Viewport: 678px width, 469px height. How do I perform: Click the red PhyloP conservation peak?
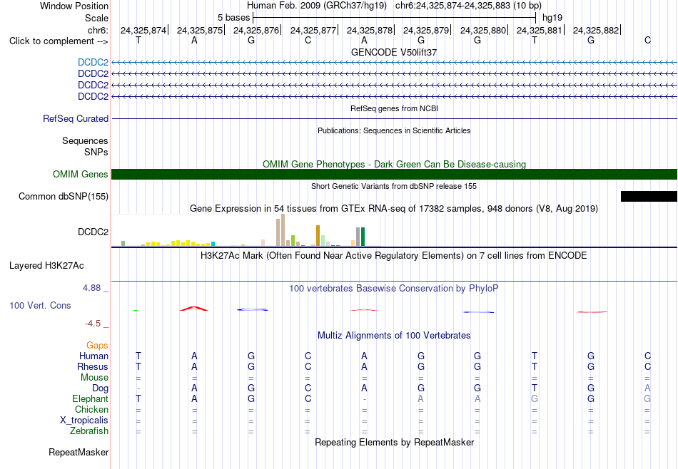point(194,309)
